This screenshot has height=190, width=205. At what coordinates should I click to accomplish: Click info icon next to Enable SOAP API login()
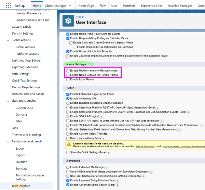(101, 116)
